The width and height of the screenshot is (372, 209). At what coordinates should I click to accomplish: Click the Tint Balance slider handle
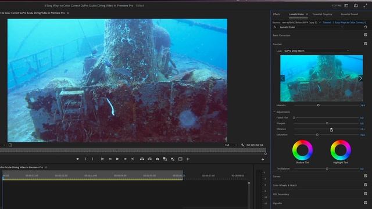327,169
